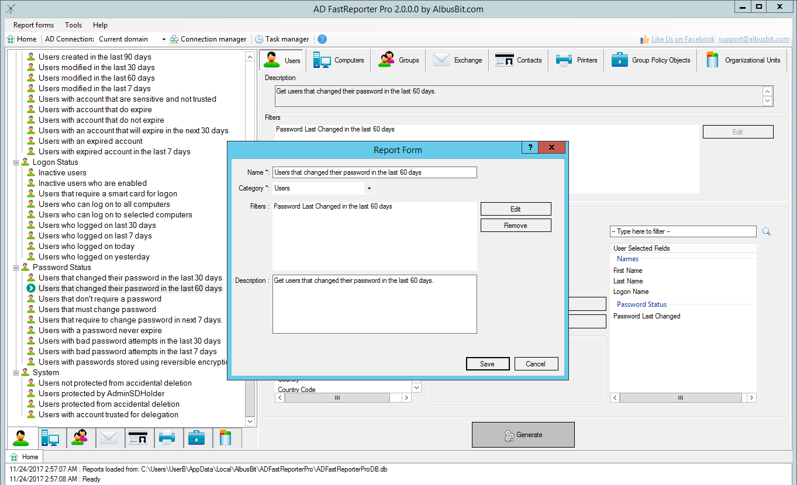The image size is (797, 485).
Task: Click the Description box scroll-up arrow in main window
Action: click(768, 92)
